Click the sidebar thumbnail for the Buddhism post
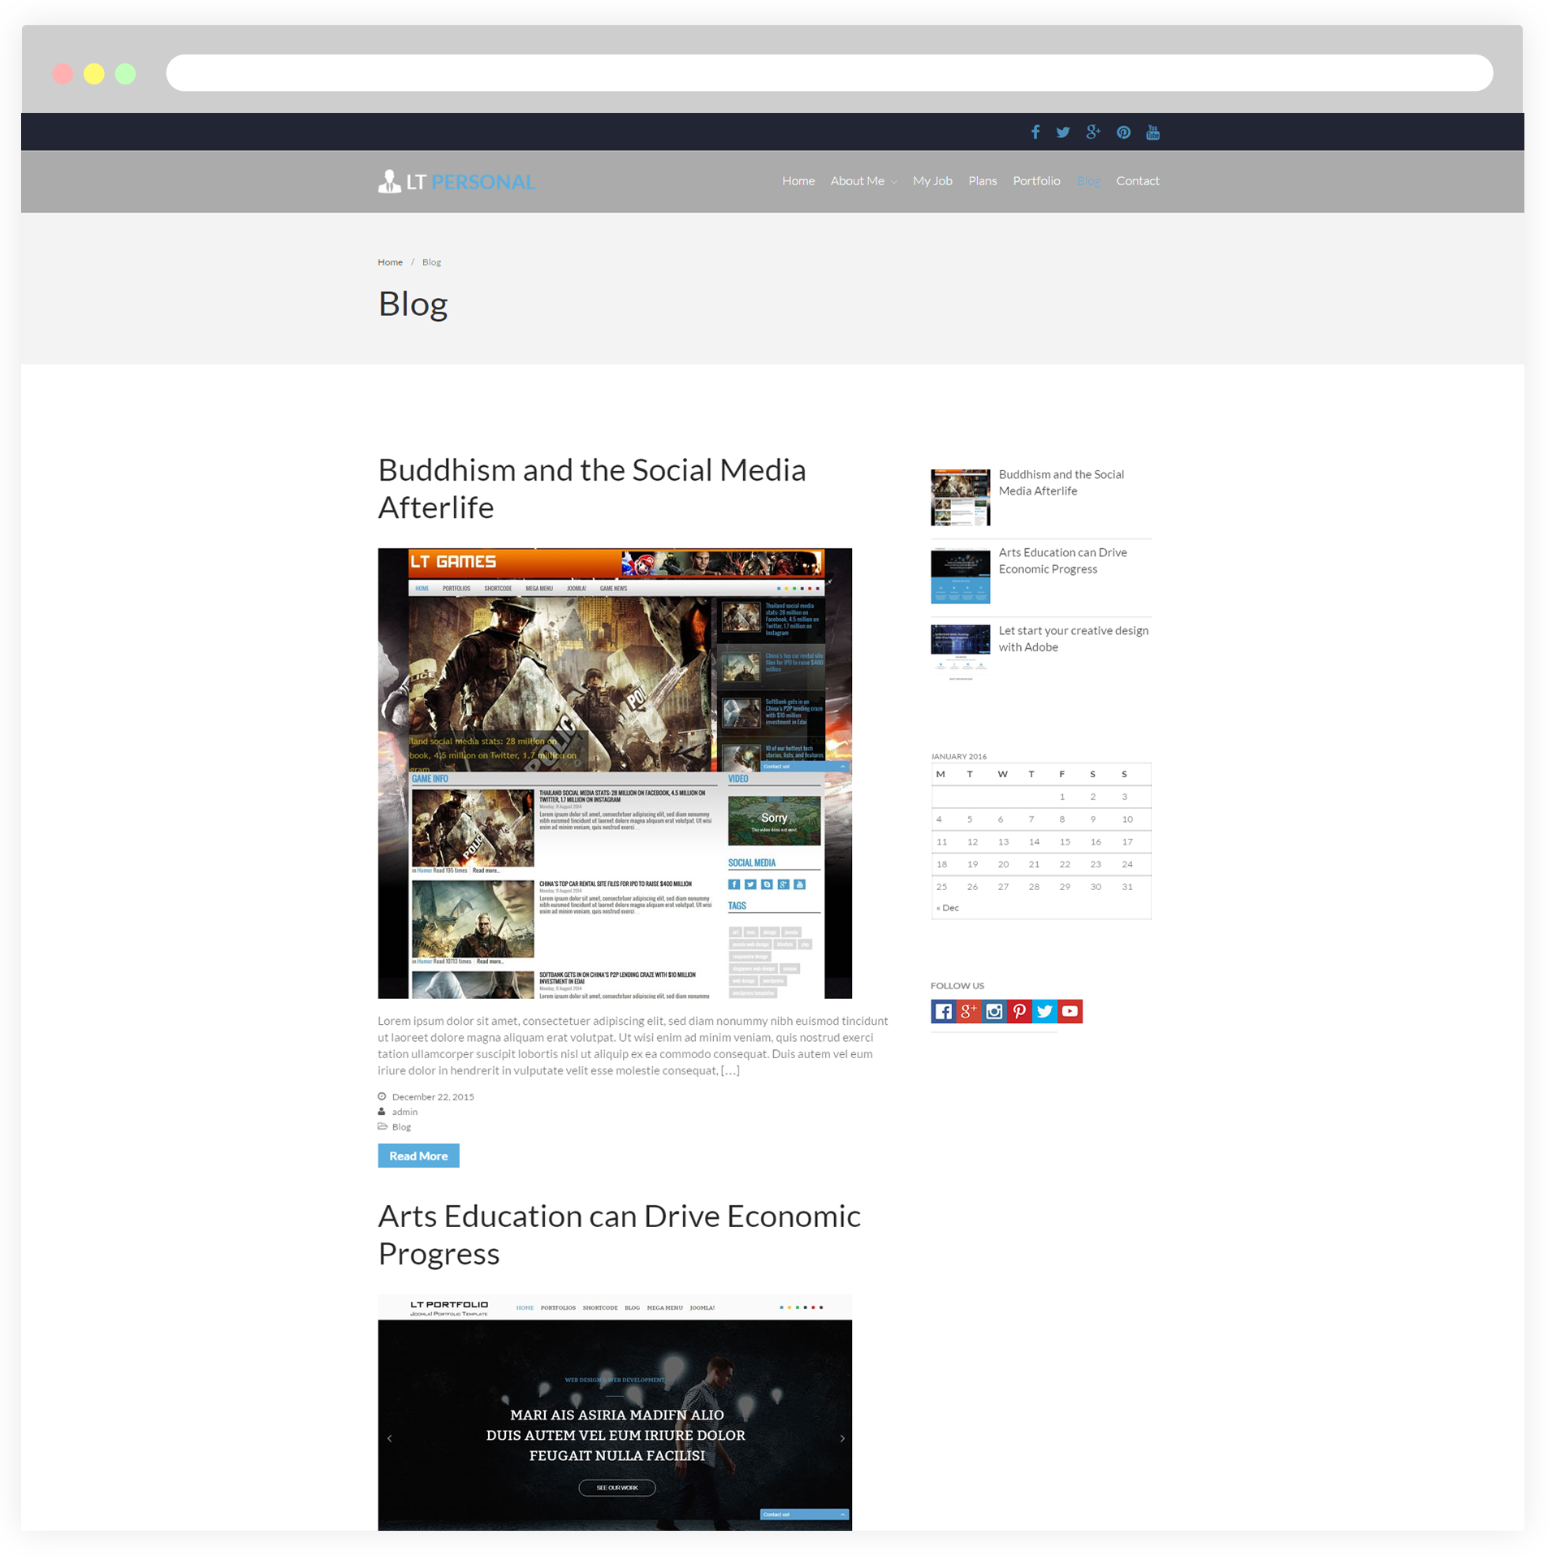This screenshot has height=1560, width=1552. coord(961,498)
